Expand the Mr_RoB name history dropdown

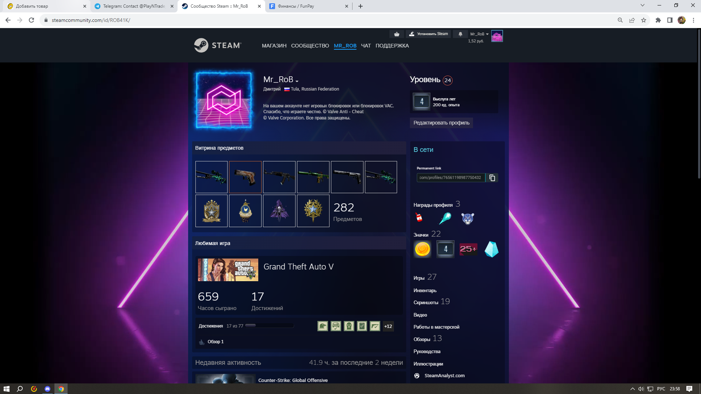pos(297,81)
